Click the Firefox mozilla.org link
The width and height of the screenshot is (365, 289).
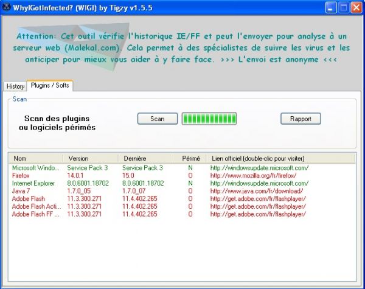pyautogui.click(x=253, y=176)
